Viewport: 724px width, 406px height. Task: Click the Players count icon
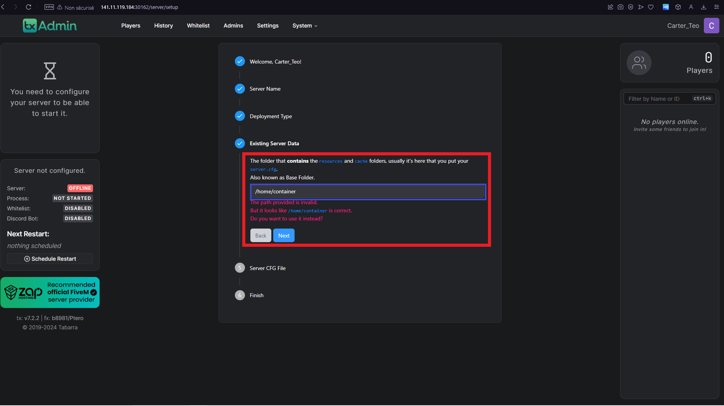pyautogui.click(x=639, y=63)
